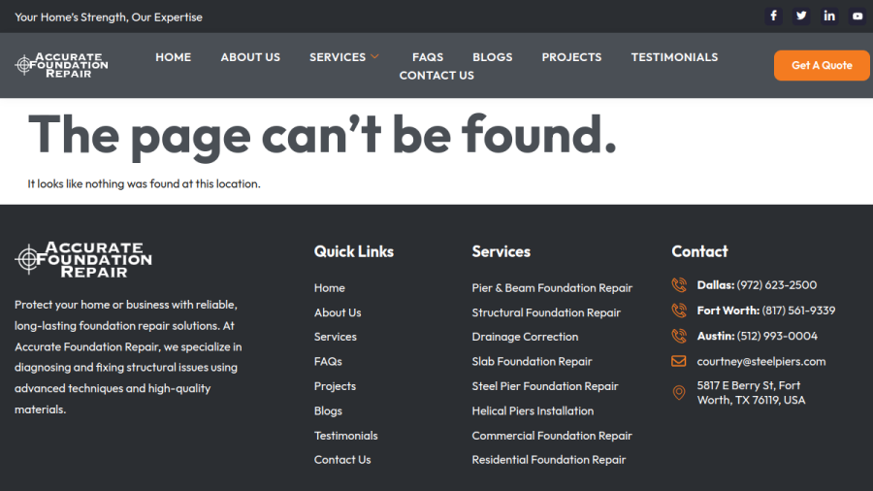Screen dimensions: 873x491
Task: Follow the footer Projects quick link
Action: [335, 386]
